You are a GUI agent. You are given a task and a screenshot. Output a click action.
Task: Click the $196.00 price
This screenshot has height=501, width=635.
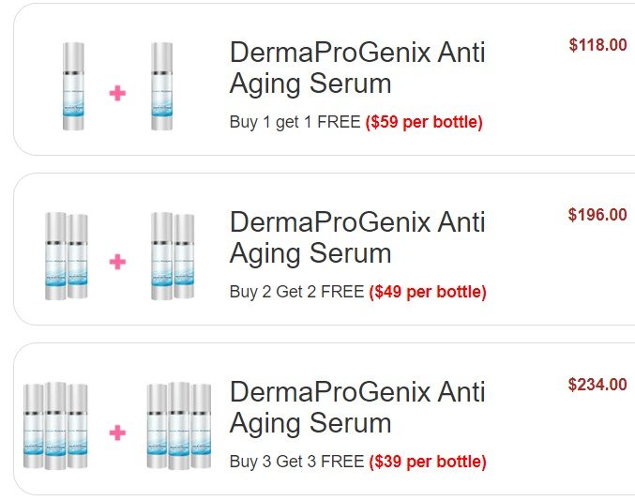[x=597, y=215]
